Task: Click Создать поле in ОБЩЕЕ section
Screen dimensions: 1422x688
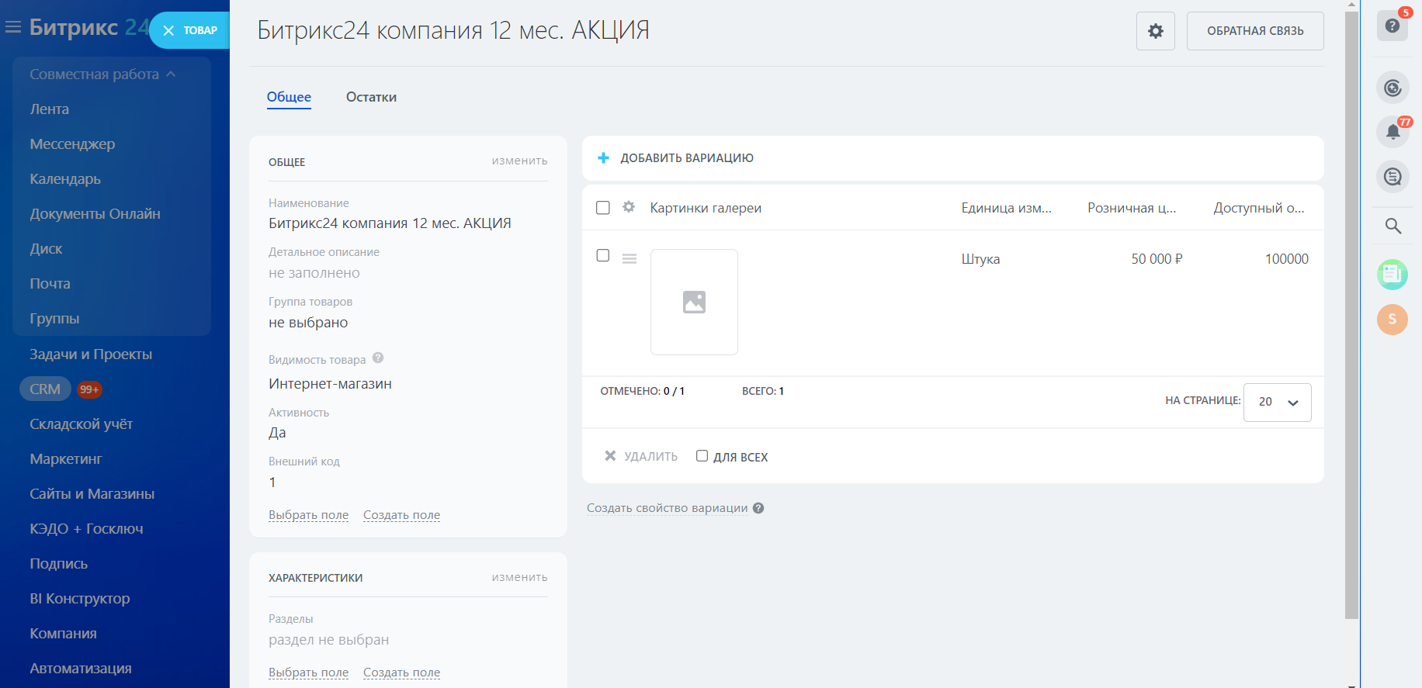Action: tap(401, 515)
